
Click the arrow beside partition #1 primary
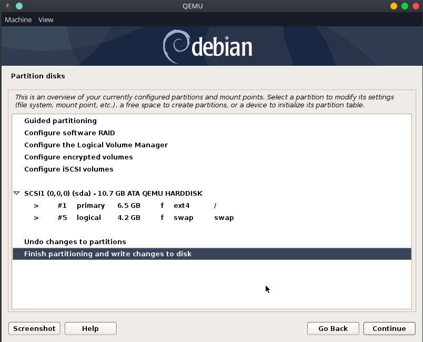[36, 206]
